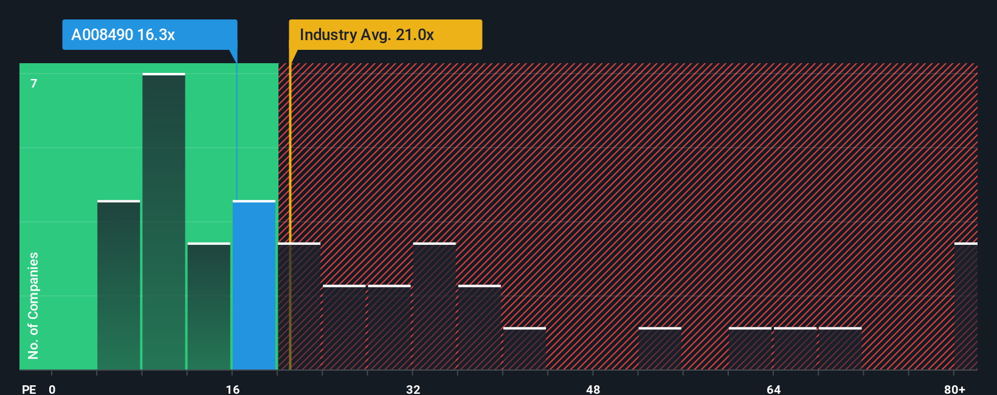Click the PE axis label
The width and height of the screenshot is (997, 395).
point(29,390)
